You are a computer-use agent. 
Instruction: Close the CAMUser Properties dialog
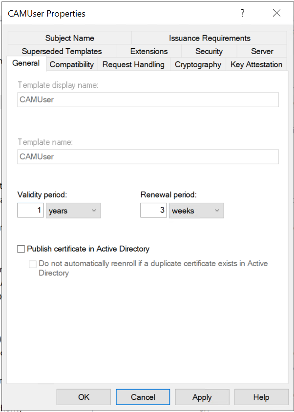(x=276, y=14)
